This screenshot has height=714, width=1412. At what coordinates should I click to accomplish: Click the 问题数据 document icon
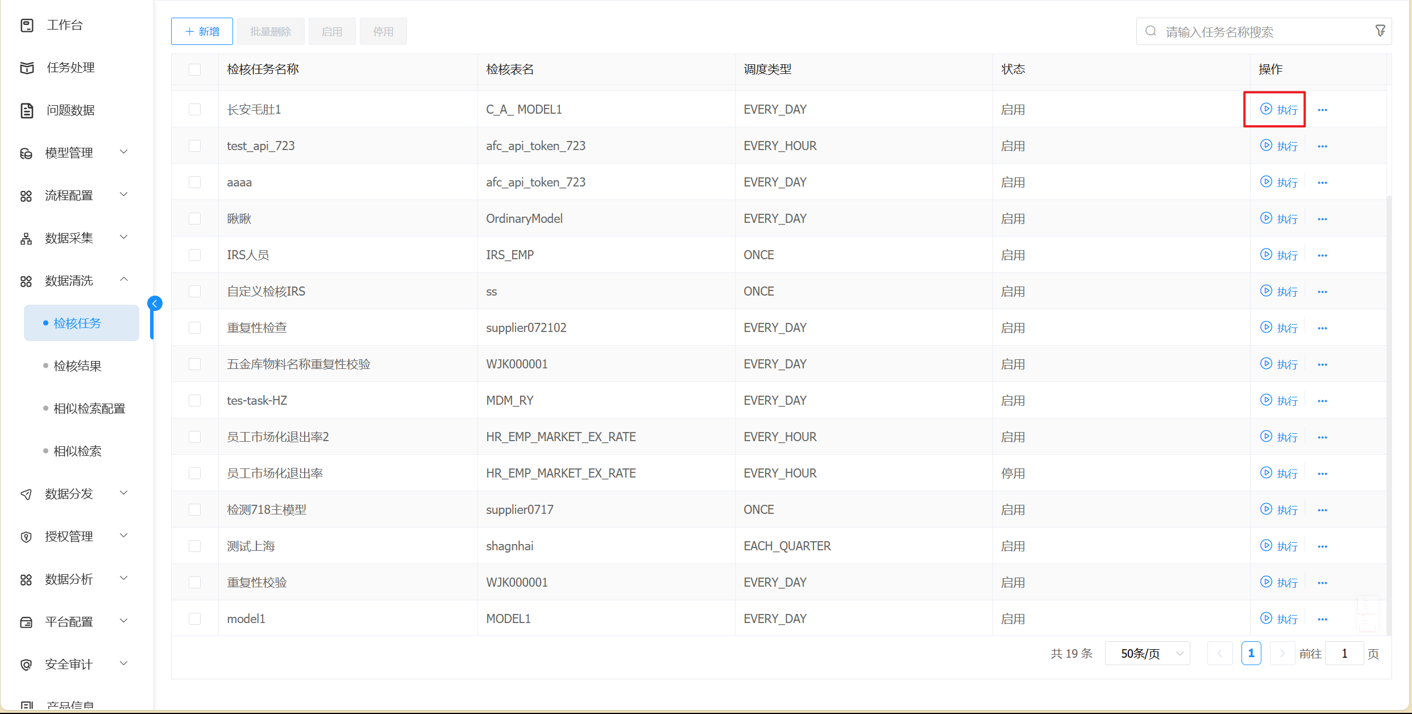pyautogui.click(x=27, y=110)
